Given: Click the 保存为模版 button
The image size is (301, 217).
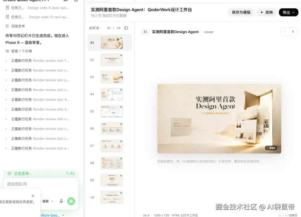Looking at the screenshot, I should point(241,13).
